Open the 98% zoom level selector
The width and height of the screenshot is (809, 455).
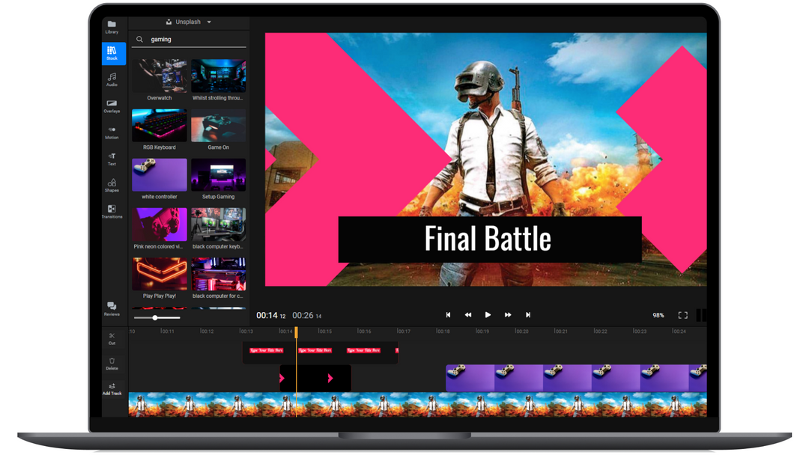(658, 315)
